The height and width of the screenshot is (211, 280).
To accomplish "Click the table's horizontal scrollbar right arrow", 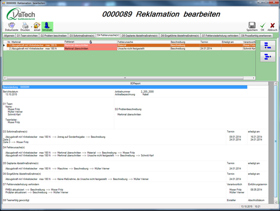I will pos(254,78).
